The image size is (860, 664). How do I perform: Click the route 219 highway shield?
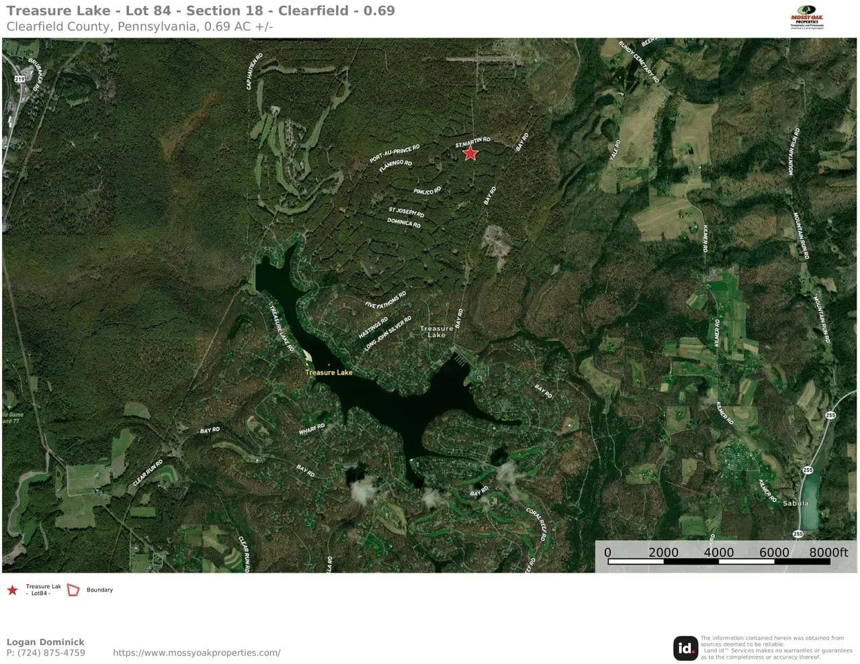19,79
